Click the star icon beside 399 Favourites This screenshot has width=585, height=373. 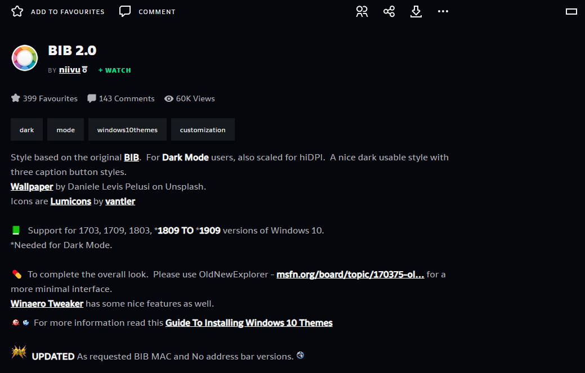[x=16, y=98]
